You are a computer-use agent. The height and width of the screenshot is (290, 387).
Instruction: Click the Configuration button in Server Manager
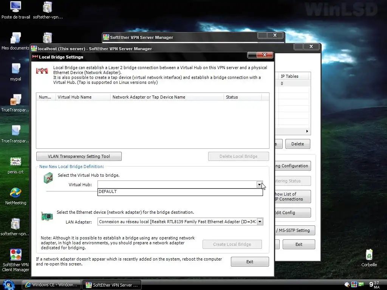293,166
